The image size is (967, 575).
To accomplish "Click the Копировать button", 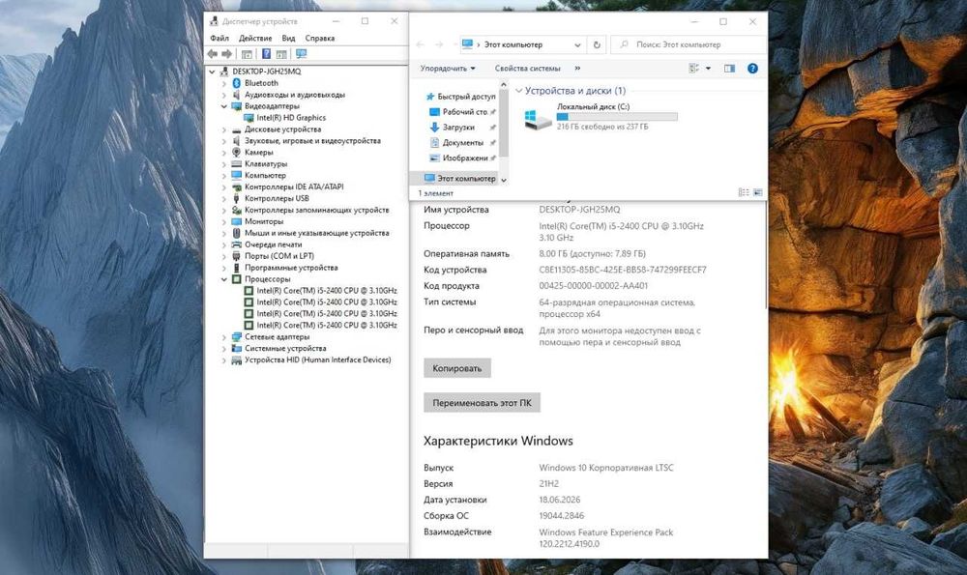I will 457,368.
